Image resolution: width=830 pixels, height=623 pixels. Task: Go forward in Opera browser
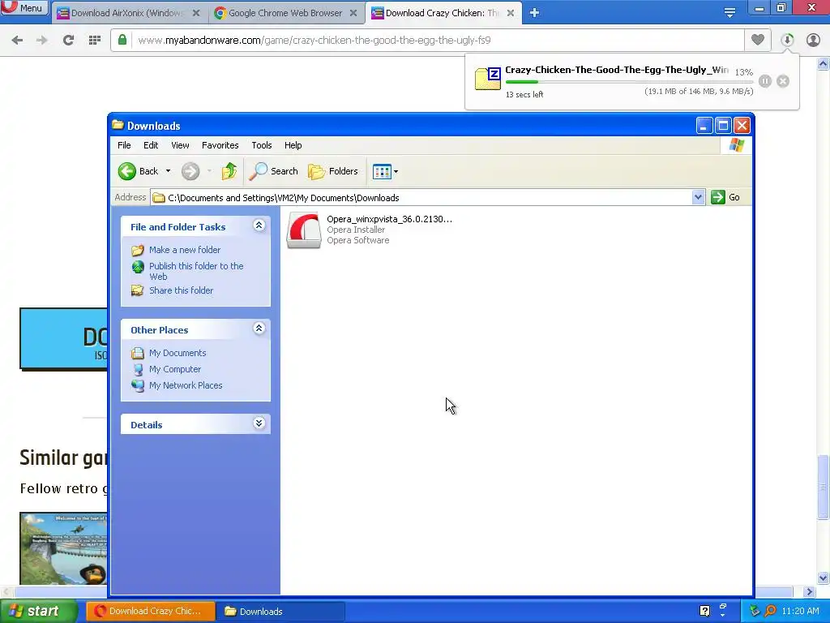(42, 40)
